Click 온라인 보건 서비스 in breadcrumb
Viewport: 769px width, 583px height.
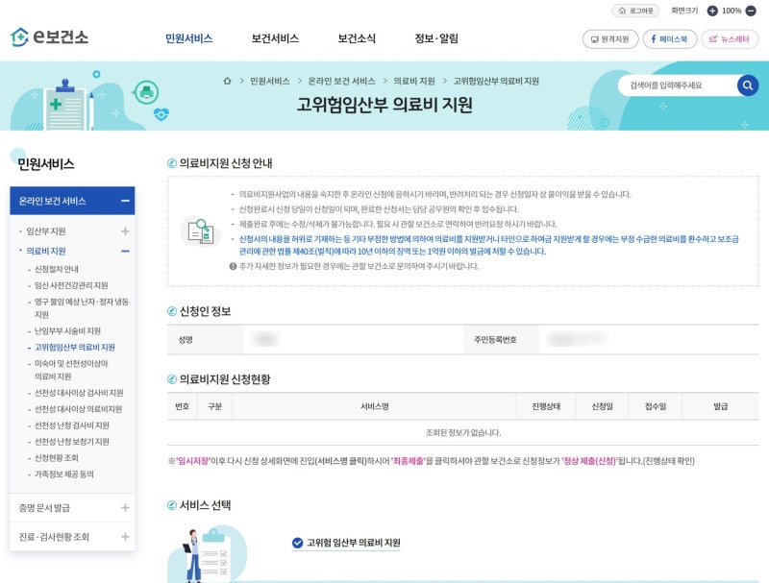tap(341, 81)
